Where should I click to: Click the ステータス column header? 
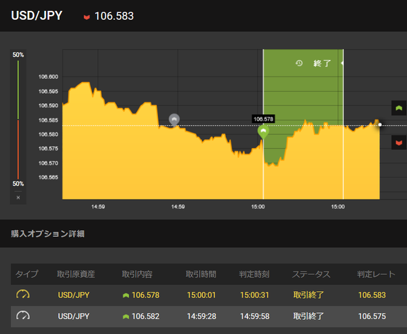click(311, 274)
